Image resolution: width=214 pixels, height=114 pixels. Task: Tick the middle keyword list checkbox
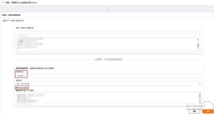coord(19,44)
